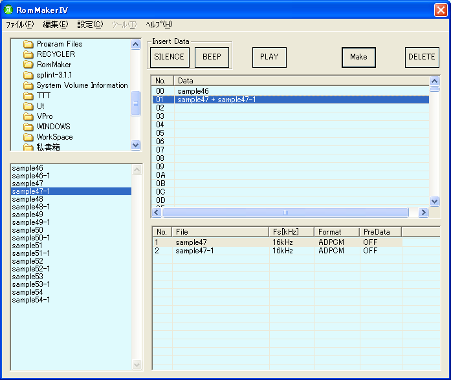Image resolution: width=451 pixels, height=380 pixels.
Task: Insert BEEP data
Action: (x=212, y=57)
